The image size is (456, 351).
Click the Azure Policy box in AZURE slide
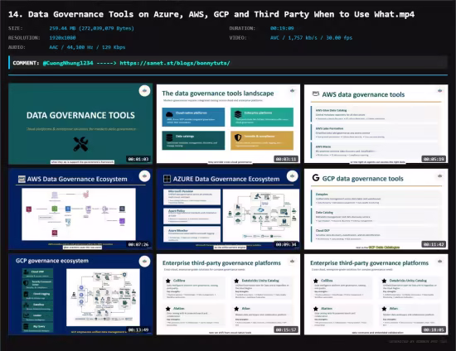pyautogui.click(x=192, y=216)
